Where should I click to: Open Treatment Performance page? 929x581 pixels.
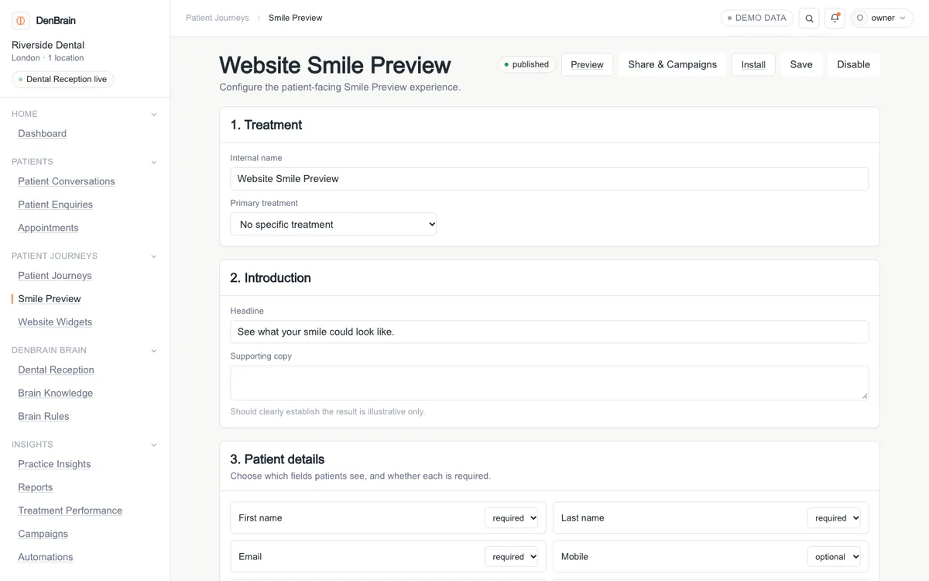click(x=70, y=511)
